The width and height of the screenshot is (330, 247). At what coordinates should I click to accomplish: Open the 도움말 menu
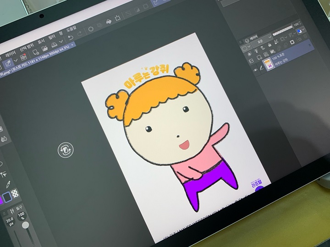pyautogui.click(x=71, y=28)
